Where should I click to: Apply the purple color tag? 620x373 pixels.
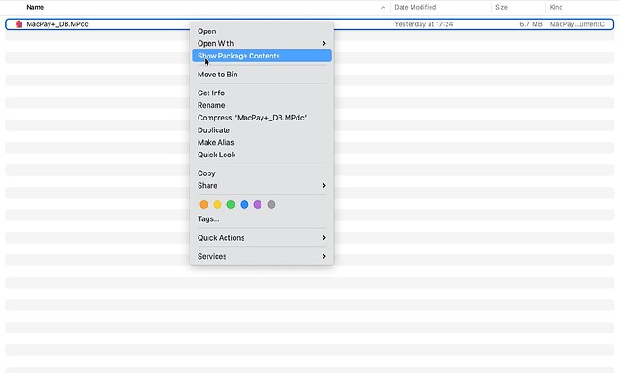pyautogui.click(x=257, y=205)
